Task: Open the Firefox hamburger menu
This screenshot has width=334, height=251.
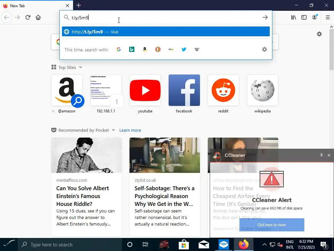Action: [x=327, y=17]
